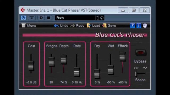
Task: Click the Rate slider handle
Action: [76, 72]
